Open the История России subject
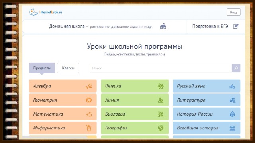Screen dimensions: 255x143 pos(206,114)
